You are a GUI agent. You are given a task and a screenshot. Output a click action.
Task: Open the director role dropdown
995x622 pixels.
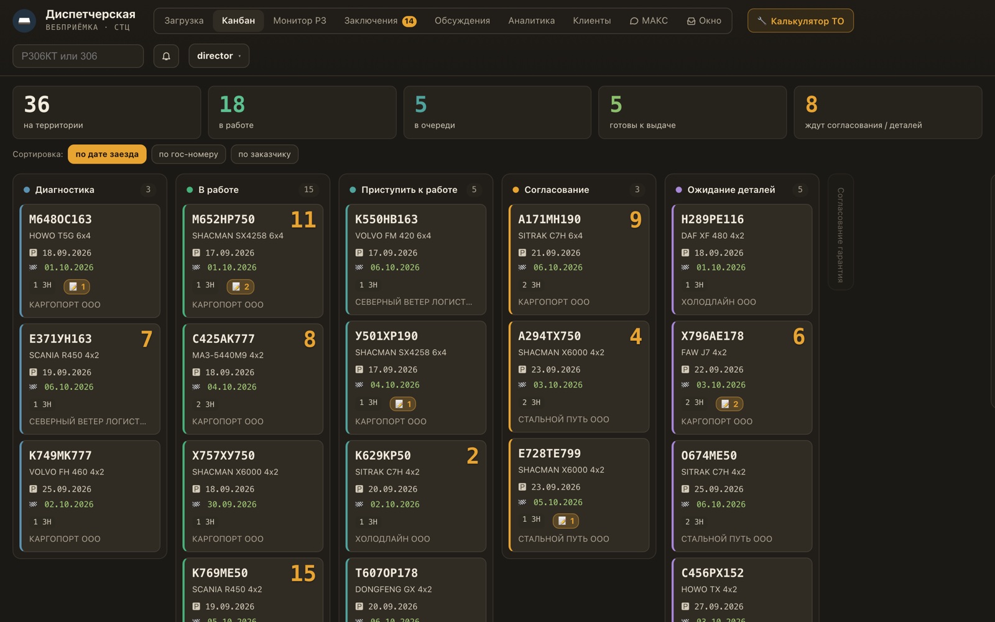219,56
